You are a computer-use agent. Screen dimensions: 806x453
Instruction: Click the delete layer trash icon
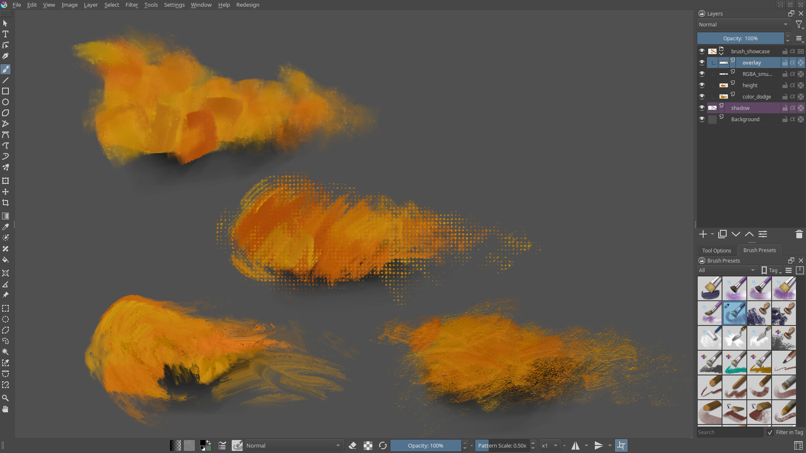tap(799, 234)
